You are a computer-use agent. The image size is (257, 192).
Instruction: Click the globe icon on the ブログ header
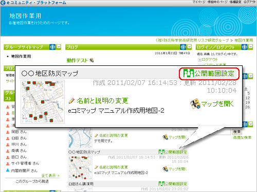tap(183, 47)
